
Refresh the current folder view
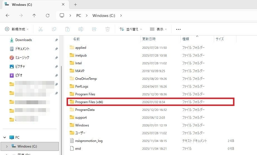coord(48,16)
